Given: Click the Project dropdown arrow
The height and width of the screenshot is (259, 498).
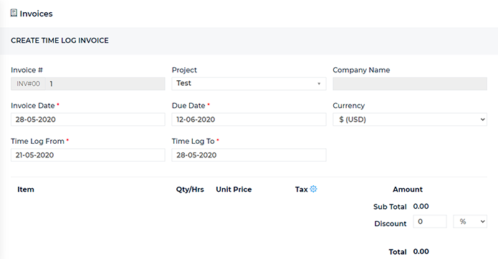Looking at the screenshot, I should [319, 84].
